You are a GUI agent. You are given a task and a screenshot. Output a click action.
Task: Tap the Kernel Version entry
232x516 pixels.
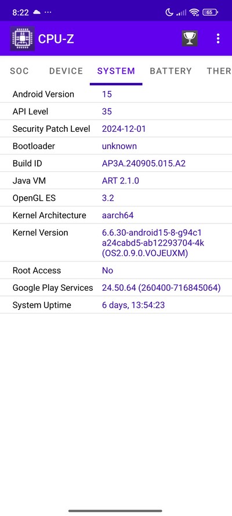click(116, 243)
